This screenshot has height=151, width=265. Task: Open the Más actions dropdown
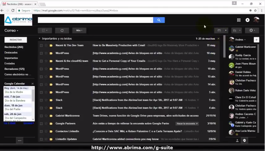click(x=79, y=30)
